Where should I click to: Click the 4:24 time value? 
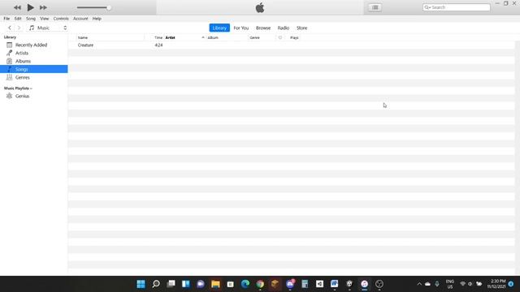coord(158,45)
